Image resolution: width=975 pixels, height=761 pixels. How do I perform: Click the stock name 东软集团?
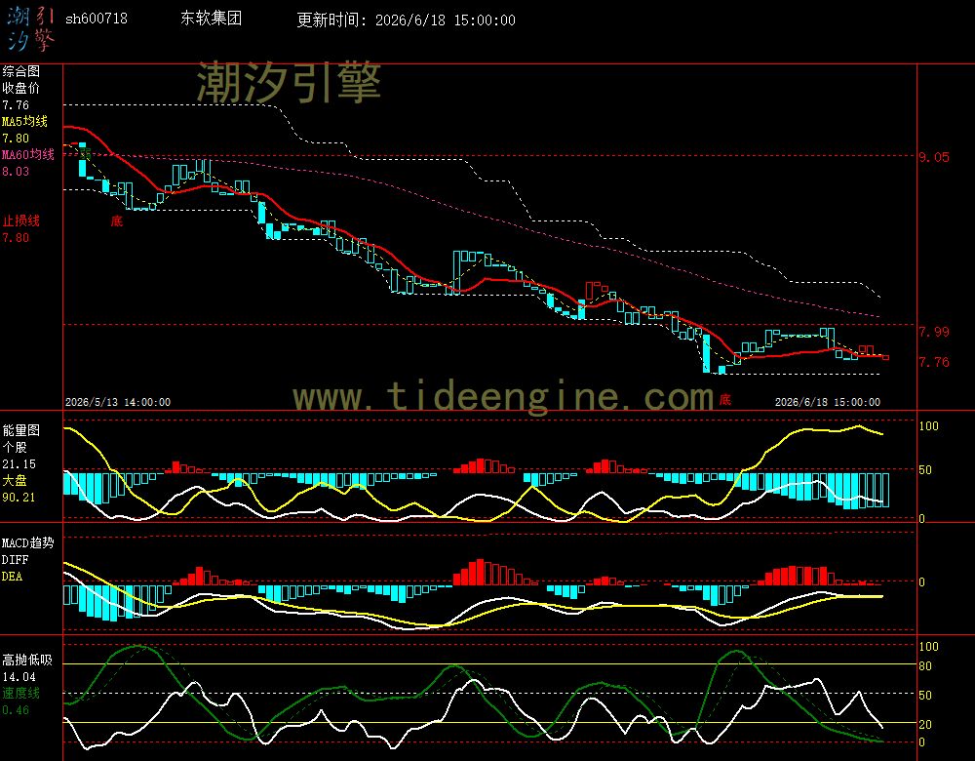pos(211,18)
